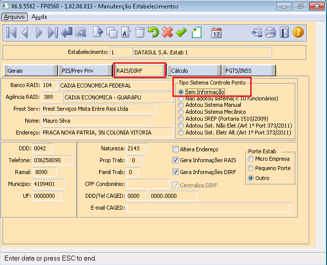Click the Prop Trab field
The height and width of the screenshot is (265, 327).
pyautogui.click(x=135, y=160)
